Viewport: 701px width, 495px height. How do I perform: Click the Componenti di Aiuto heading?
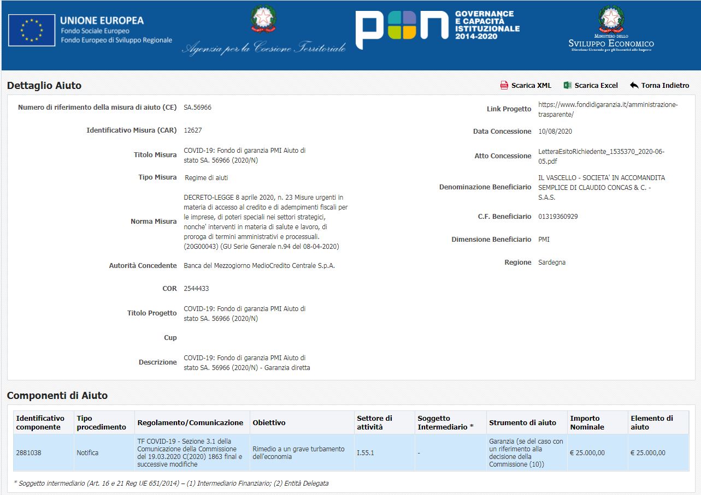point(57,396)
